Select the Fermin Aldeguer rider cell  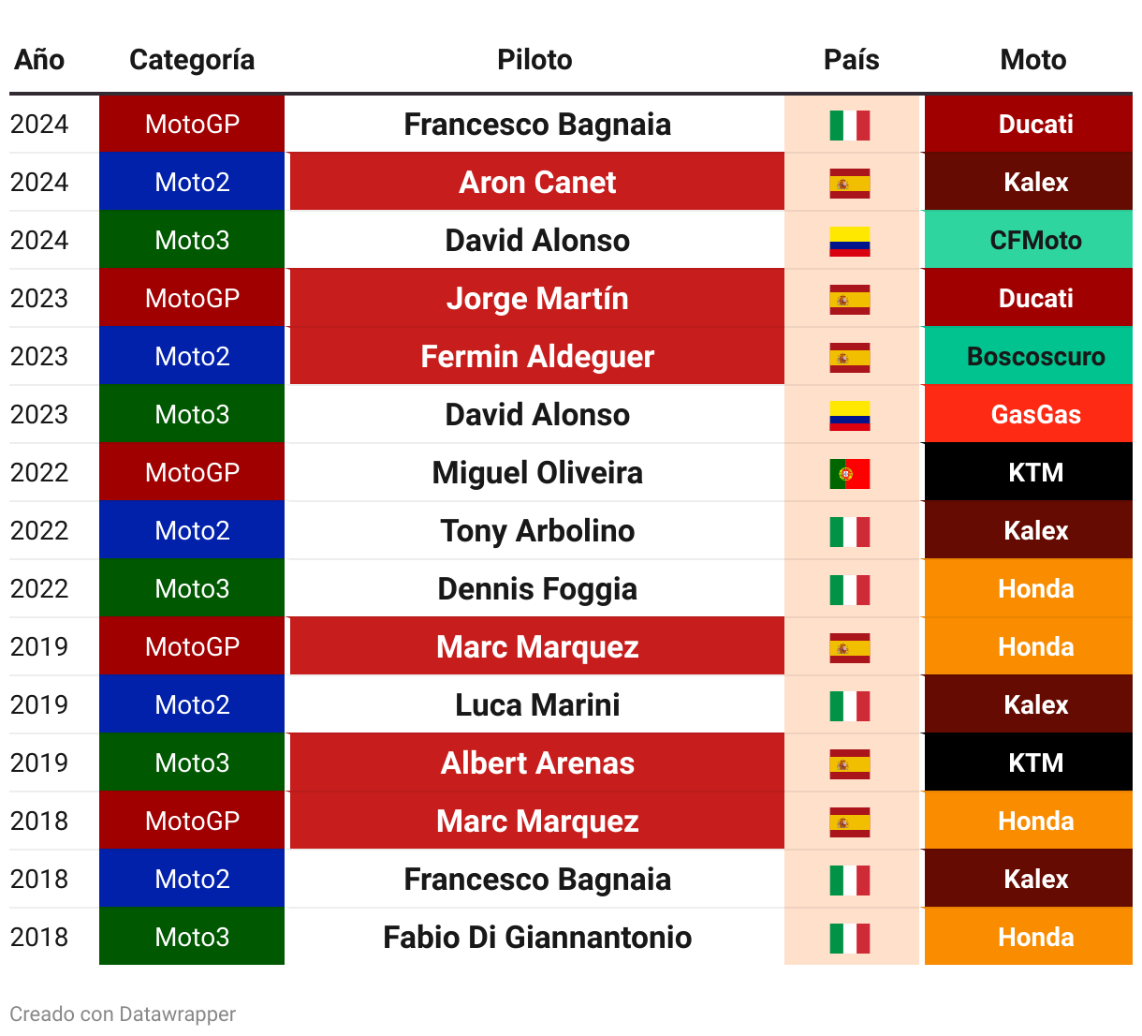click(x=537, y=356)
